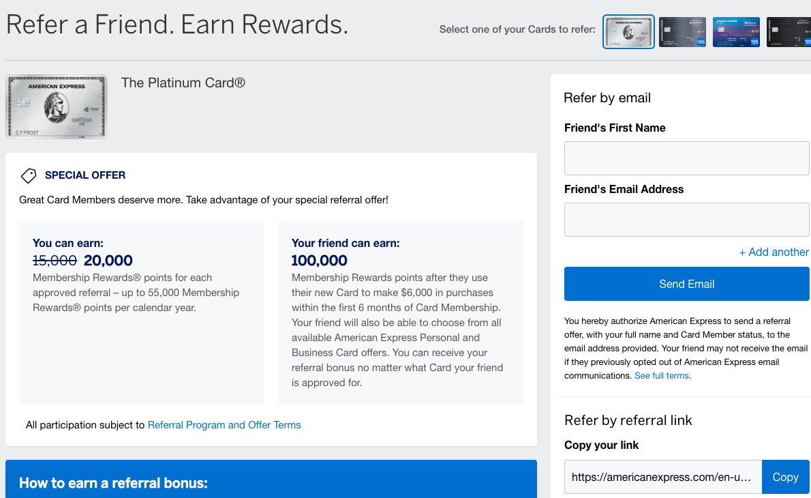Viewport: 811px width, 498px height.
Task: Open the See full terms link
Action: coord(661,376)
